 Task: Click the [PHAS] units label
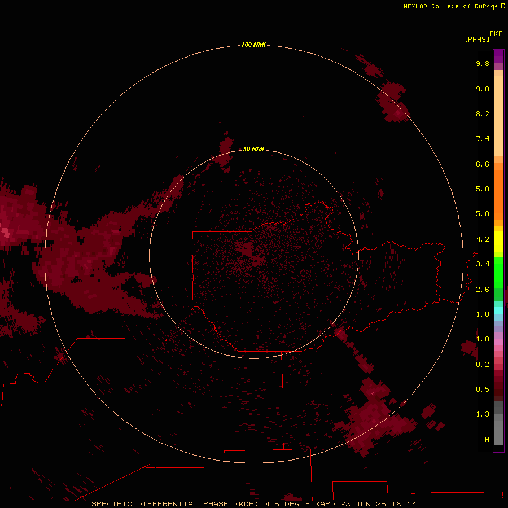(477, 39)
